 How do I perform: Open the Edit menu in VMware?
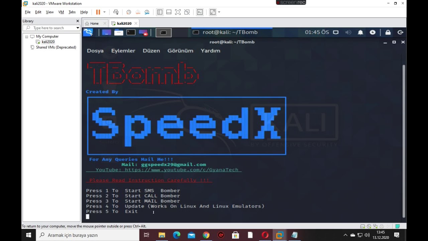(x=38, y=12)
